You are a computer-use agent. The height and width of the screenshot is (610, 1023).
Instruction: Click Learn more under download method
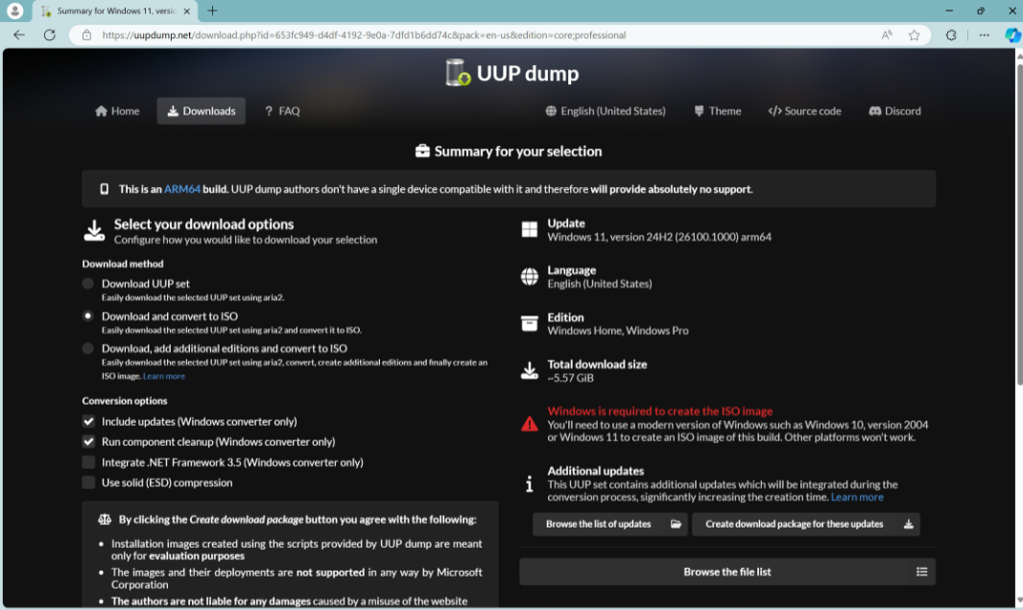point(164,376)
